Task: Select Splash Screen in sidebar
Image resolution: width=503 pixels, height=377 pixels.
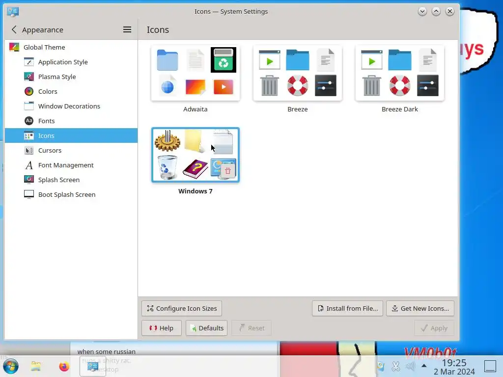Action: pos(71,180)
